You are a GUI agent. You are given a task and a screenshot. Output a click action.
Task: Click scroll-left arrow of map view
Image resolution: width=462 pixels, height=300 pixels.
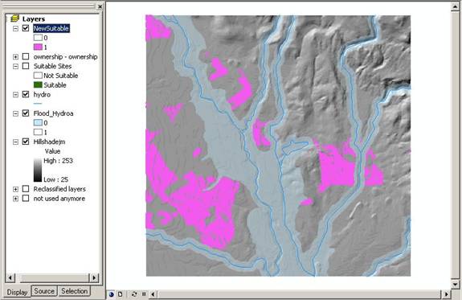(153, 294)
